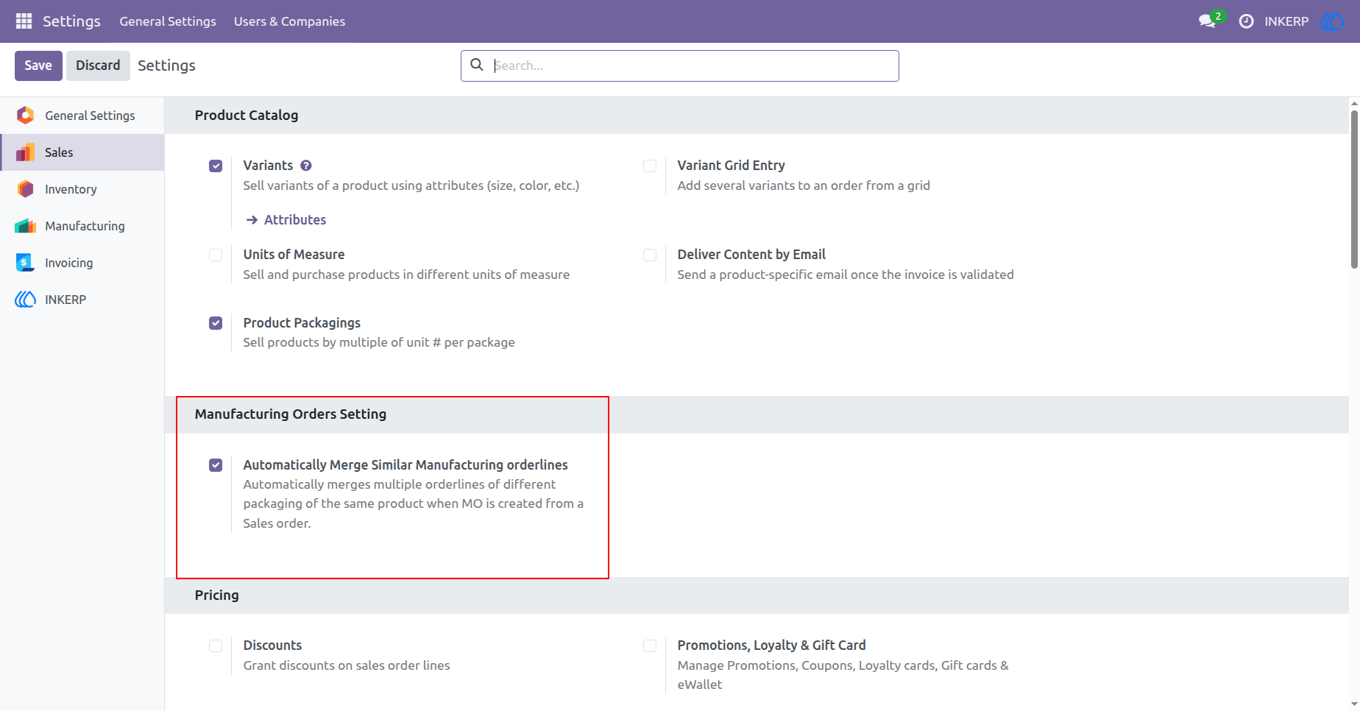Open the Variants help question-mark icon
1360x711 pixels.
tap(306, 166)
